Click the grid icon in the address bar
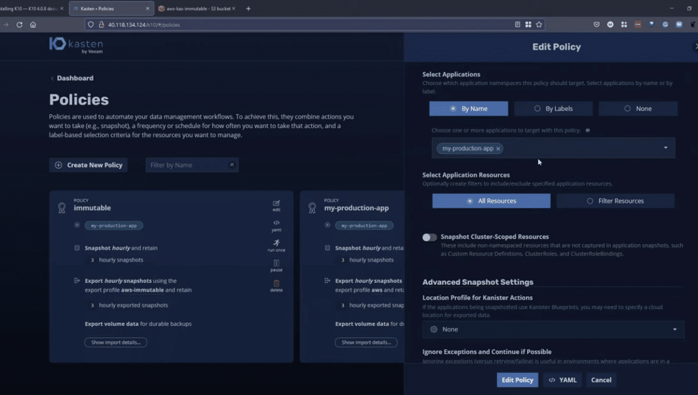This screenshot has width=698, height=395. click(x=528, y=24)
